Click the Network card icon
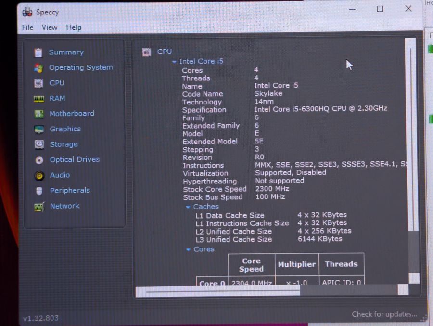 click(x=39, y=207)
